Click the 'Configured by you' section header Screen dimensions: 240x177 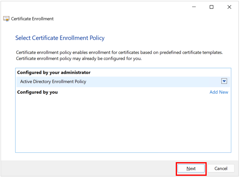tap(37, 92)
